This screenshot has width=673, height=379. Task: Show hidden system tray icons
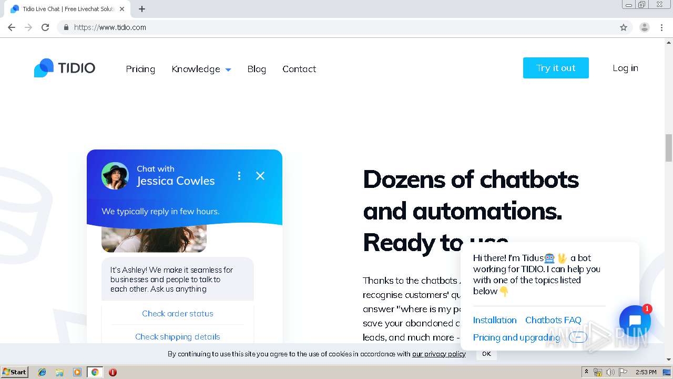pyautogui.click(x=586, y=372)
